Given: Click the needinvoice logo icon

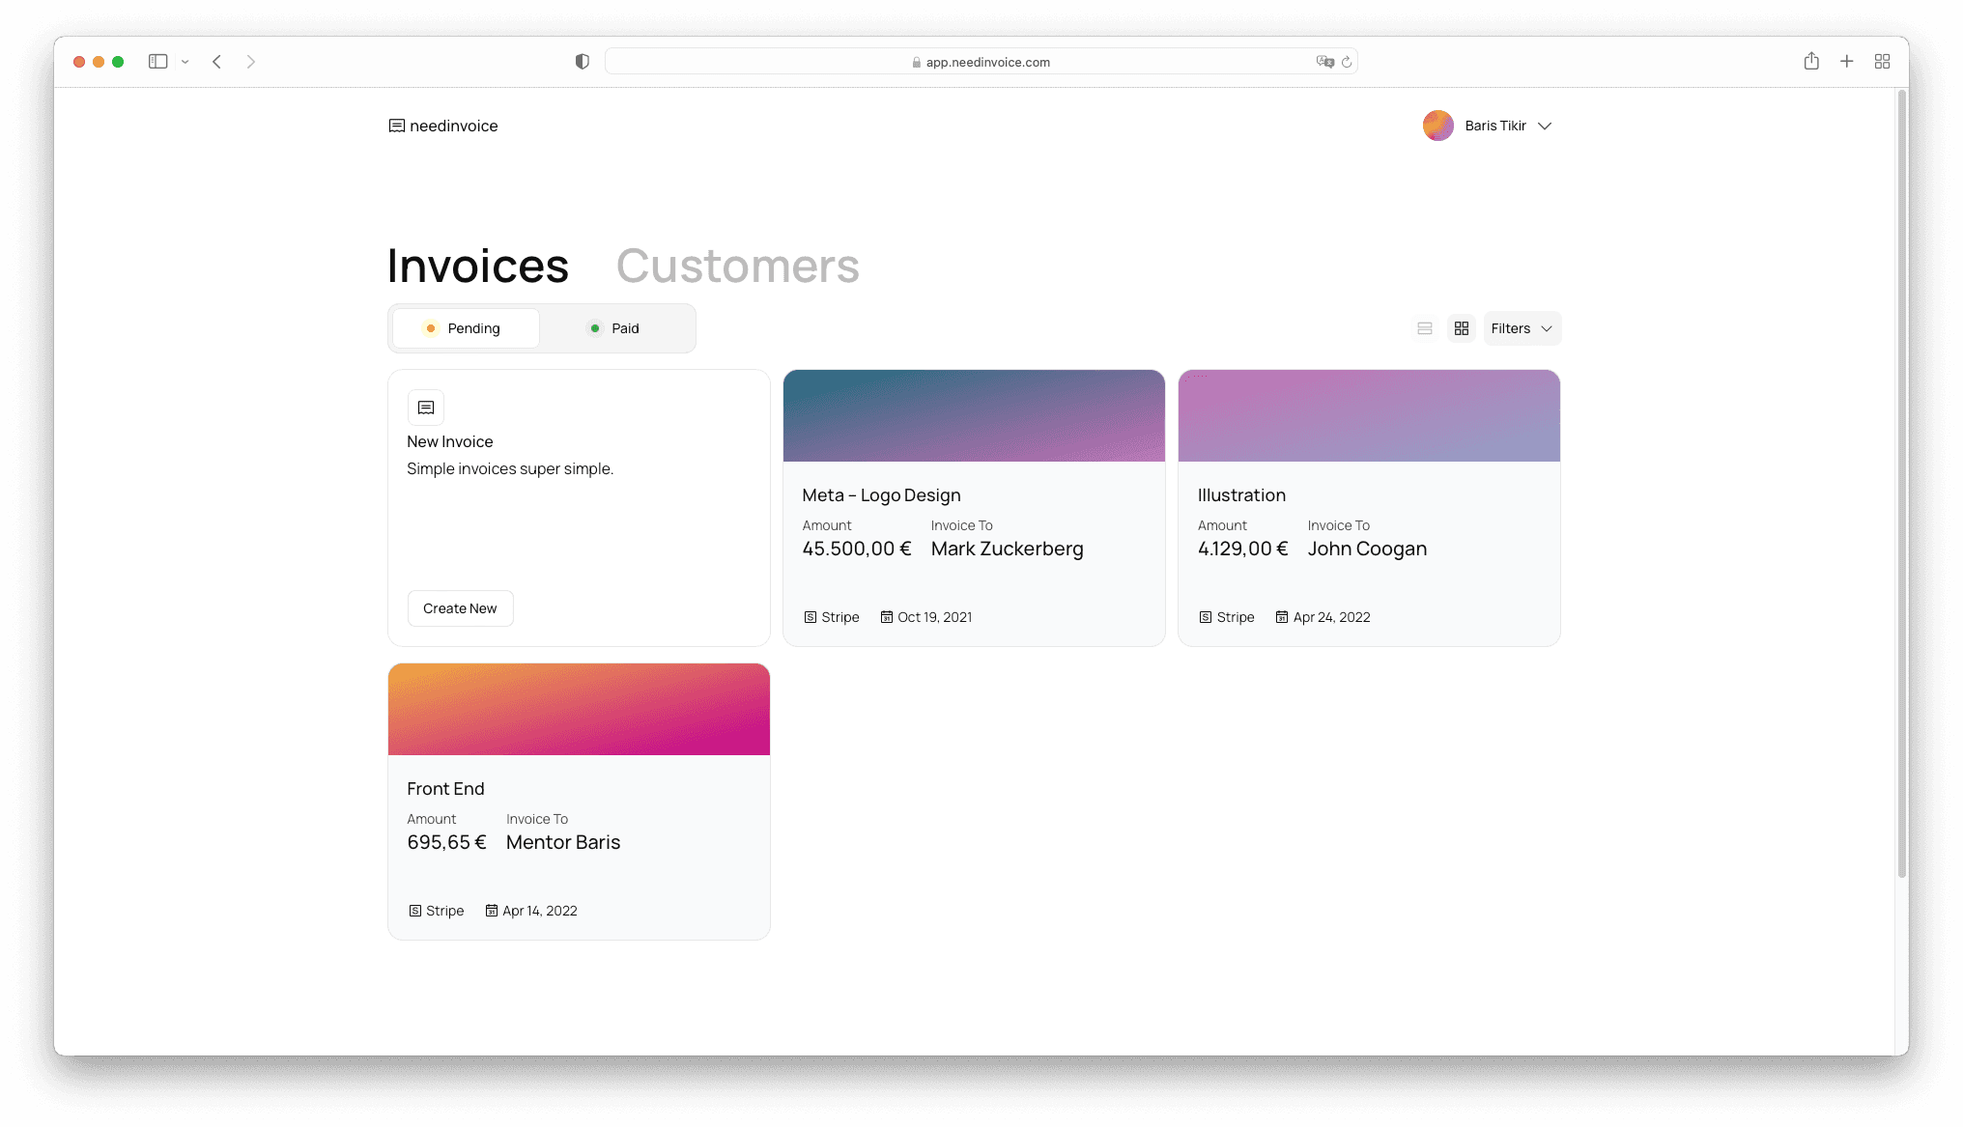Looking at the screenshot, I should (x=396, y=126).
